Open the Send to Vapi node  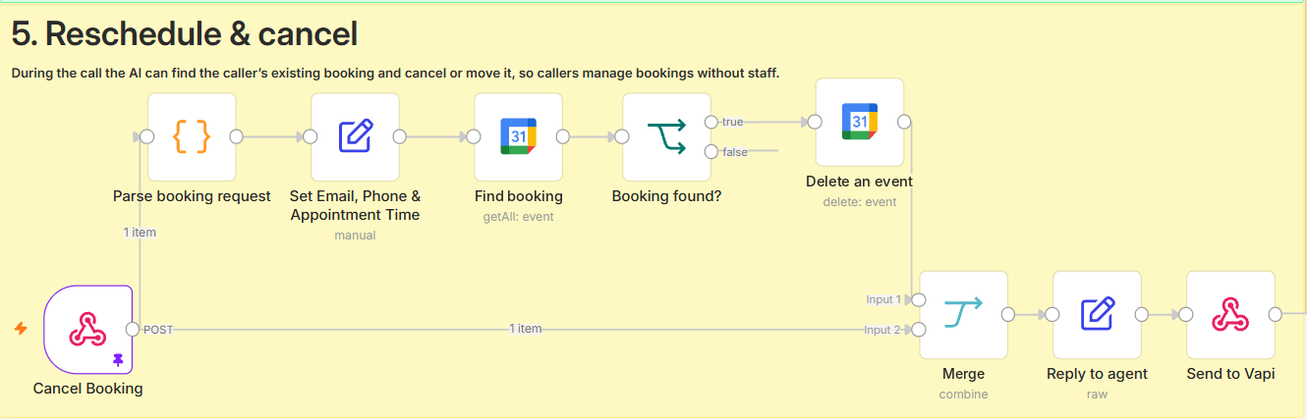(x=1230, y=315)
